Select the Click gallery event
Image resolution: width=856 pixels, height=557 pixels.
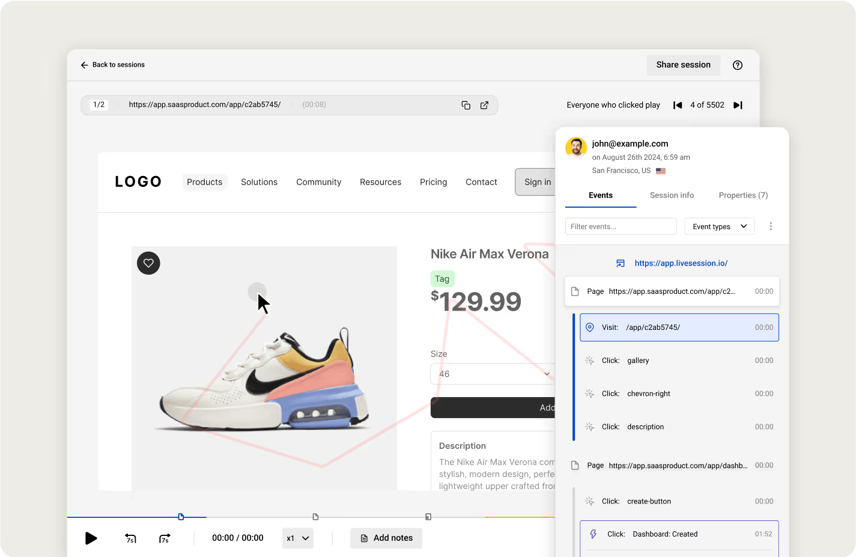(x=679, y=361)
